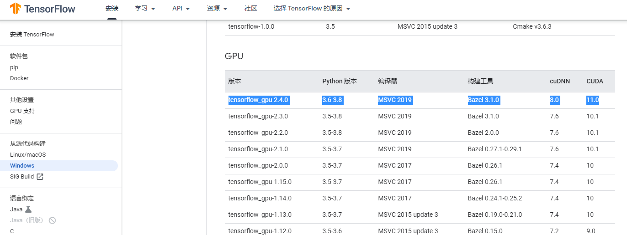
Task: Click the highlighted 3.6-3.8 Python cell
Action: (332, 100)
